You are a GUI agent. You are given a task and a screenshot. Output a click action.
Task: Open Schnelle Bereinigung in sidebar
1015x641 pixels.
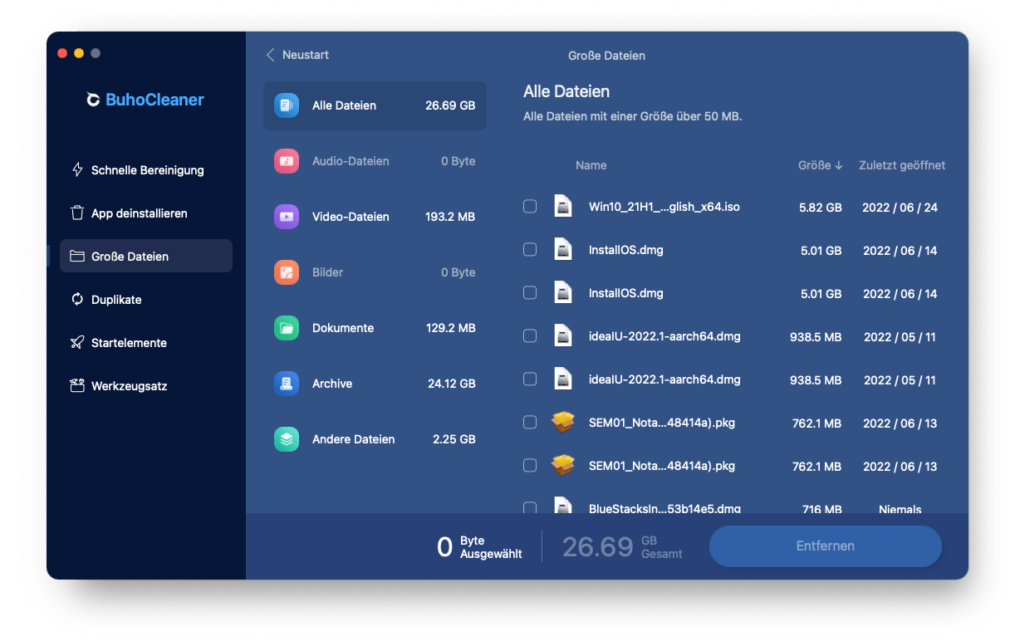point(146,169)
